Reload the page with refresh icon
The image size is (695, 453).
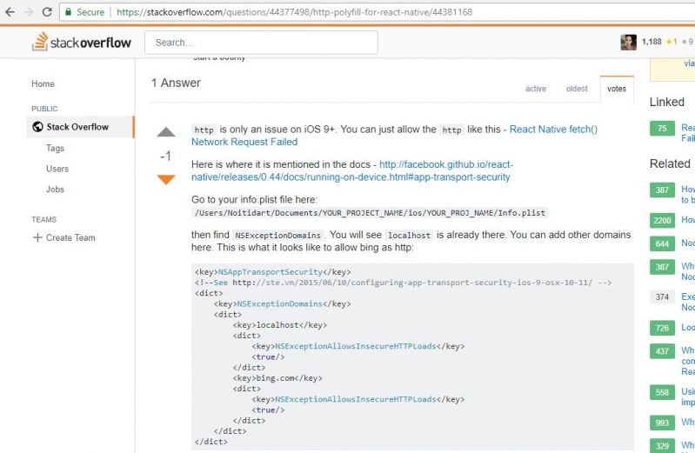pos(48,12)
